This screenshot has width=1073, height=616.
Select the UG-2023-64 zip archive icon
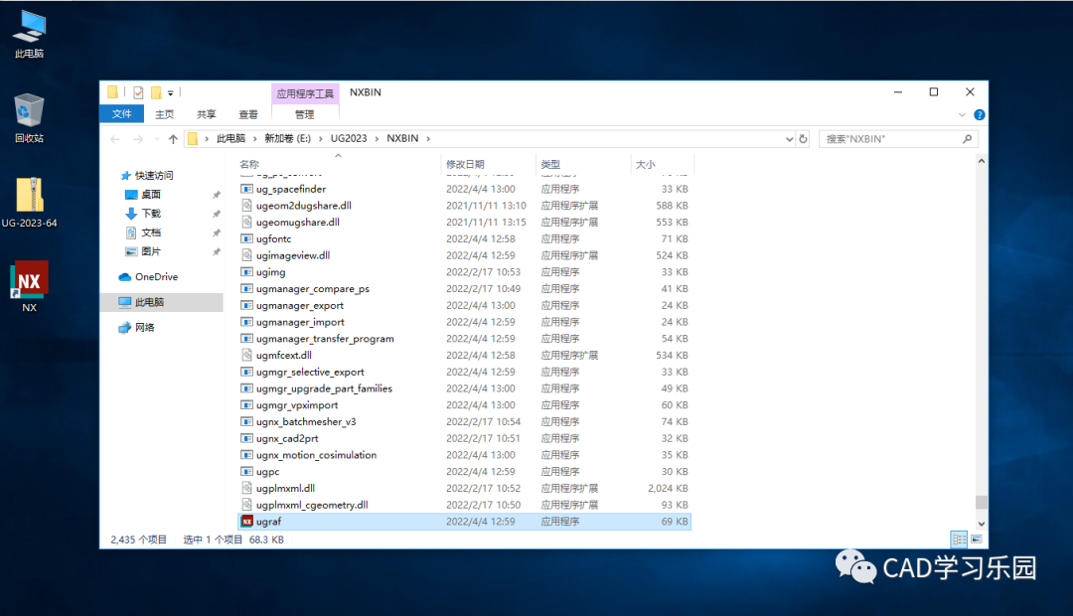(30, 203)
